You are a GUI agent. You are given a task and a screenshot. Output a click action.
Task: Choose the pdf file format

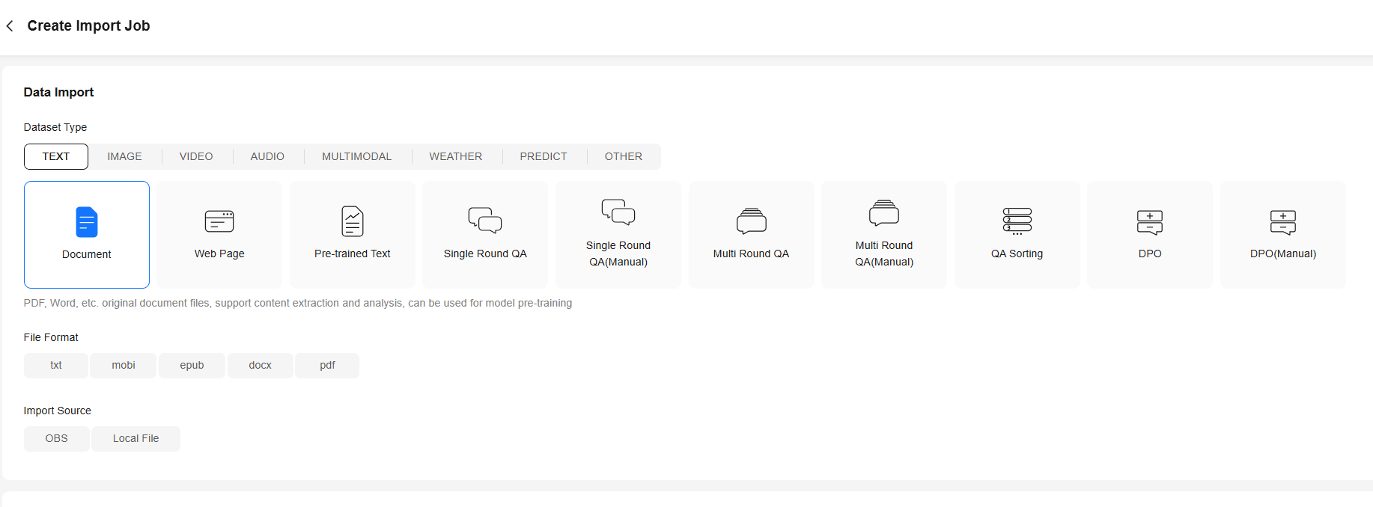[x=327, y=366]
